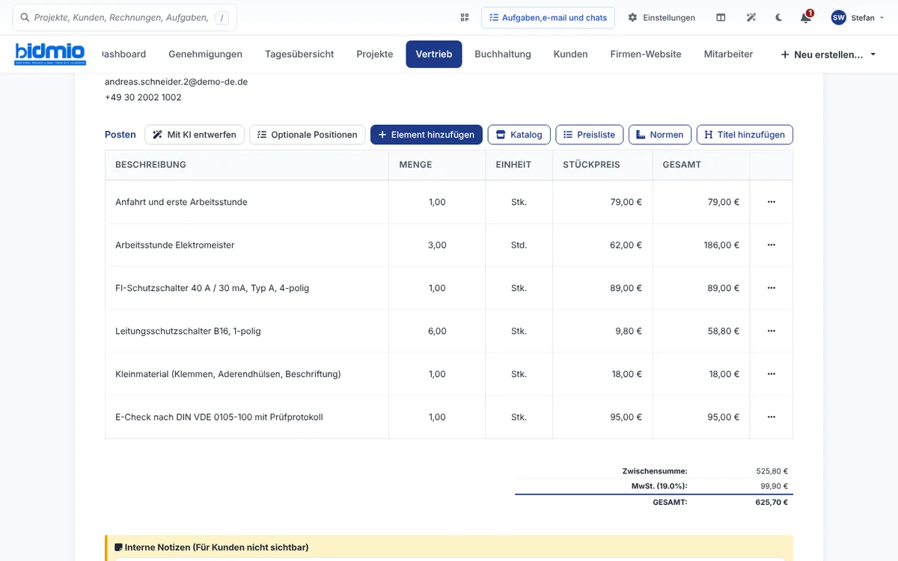Switch to the Mitarbeiter tab

coord(728,54)
